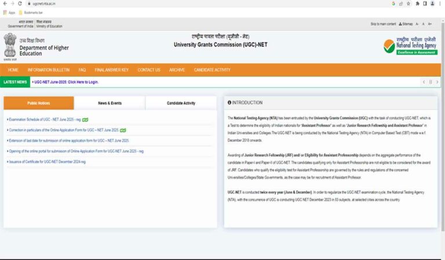Click the Government of India emblem
Image resolution: width=445 pixels, height=260 pixels.
(x=10, y=44)
